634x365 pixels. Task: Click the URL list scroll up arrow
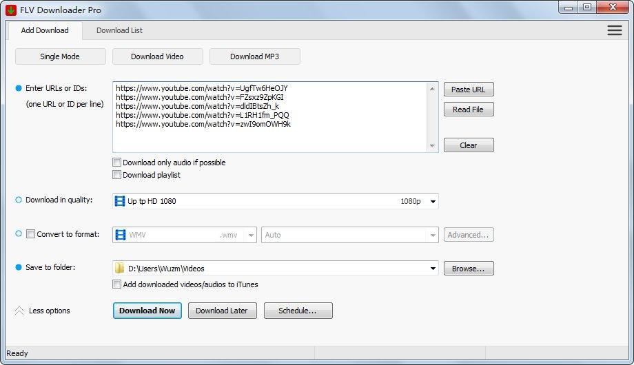tap(432, 89)
